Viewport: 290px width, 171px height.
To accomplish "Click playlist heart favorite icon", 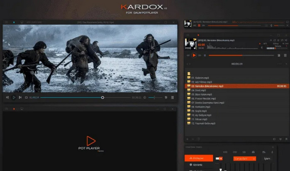I will click(x=280, y=139).
